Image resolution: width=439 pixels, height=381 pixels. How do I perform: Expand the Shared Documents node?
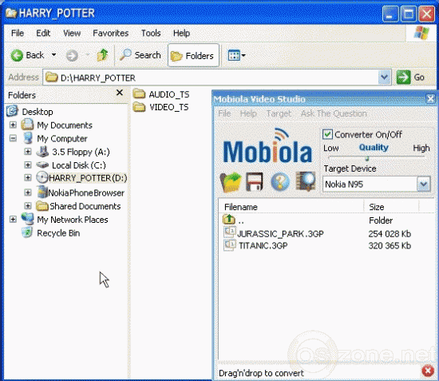point(28,206)
